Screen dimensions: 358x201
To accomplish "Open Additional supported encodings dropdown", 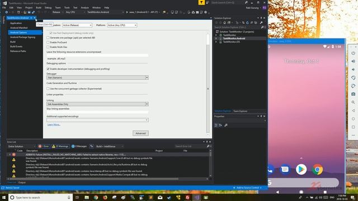I will [x=97, y=120].
